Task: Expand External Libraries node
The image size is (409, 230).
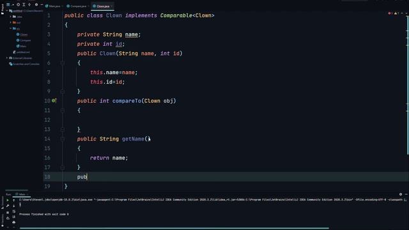Action: 7,58
